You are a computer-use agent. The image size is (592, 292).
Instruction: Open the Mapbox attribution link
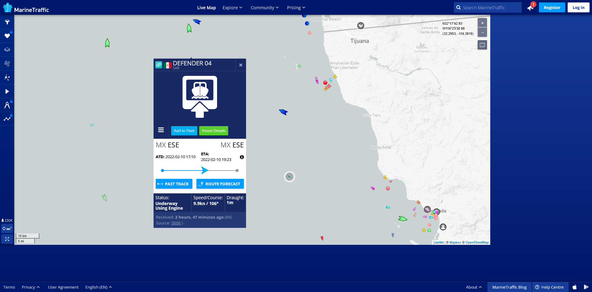[x=455, y=242]
